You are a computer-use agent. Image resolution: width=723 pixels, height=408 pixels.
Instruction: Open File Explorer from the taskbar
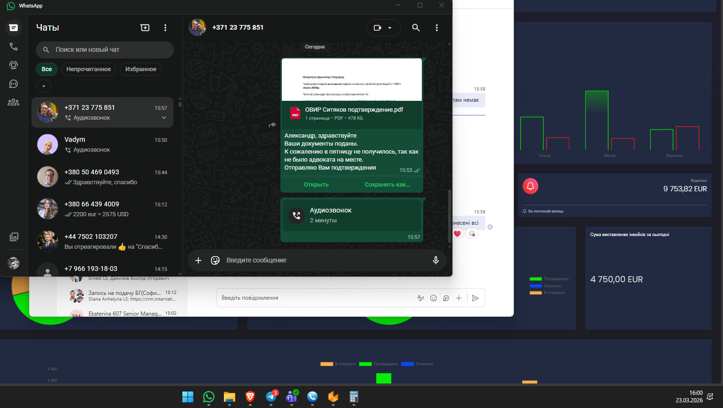tap(230, 397)
